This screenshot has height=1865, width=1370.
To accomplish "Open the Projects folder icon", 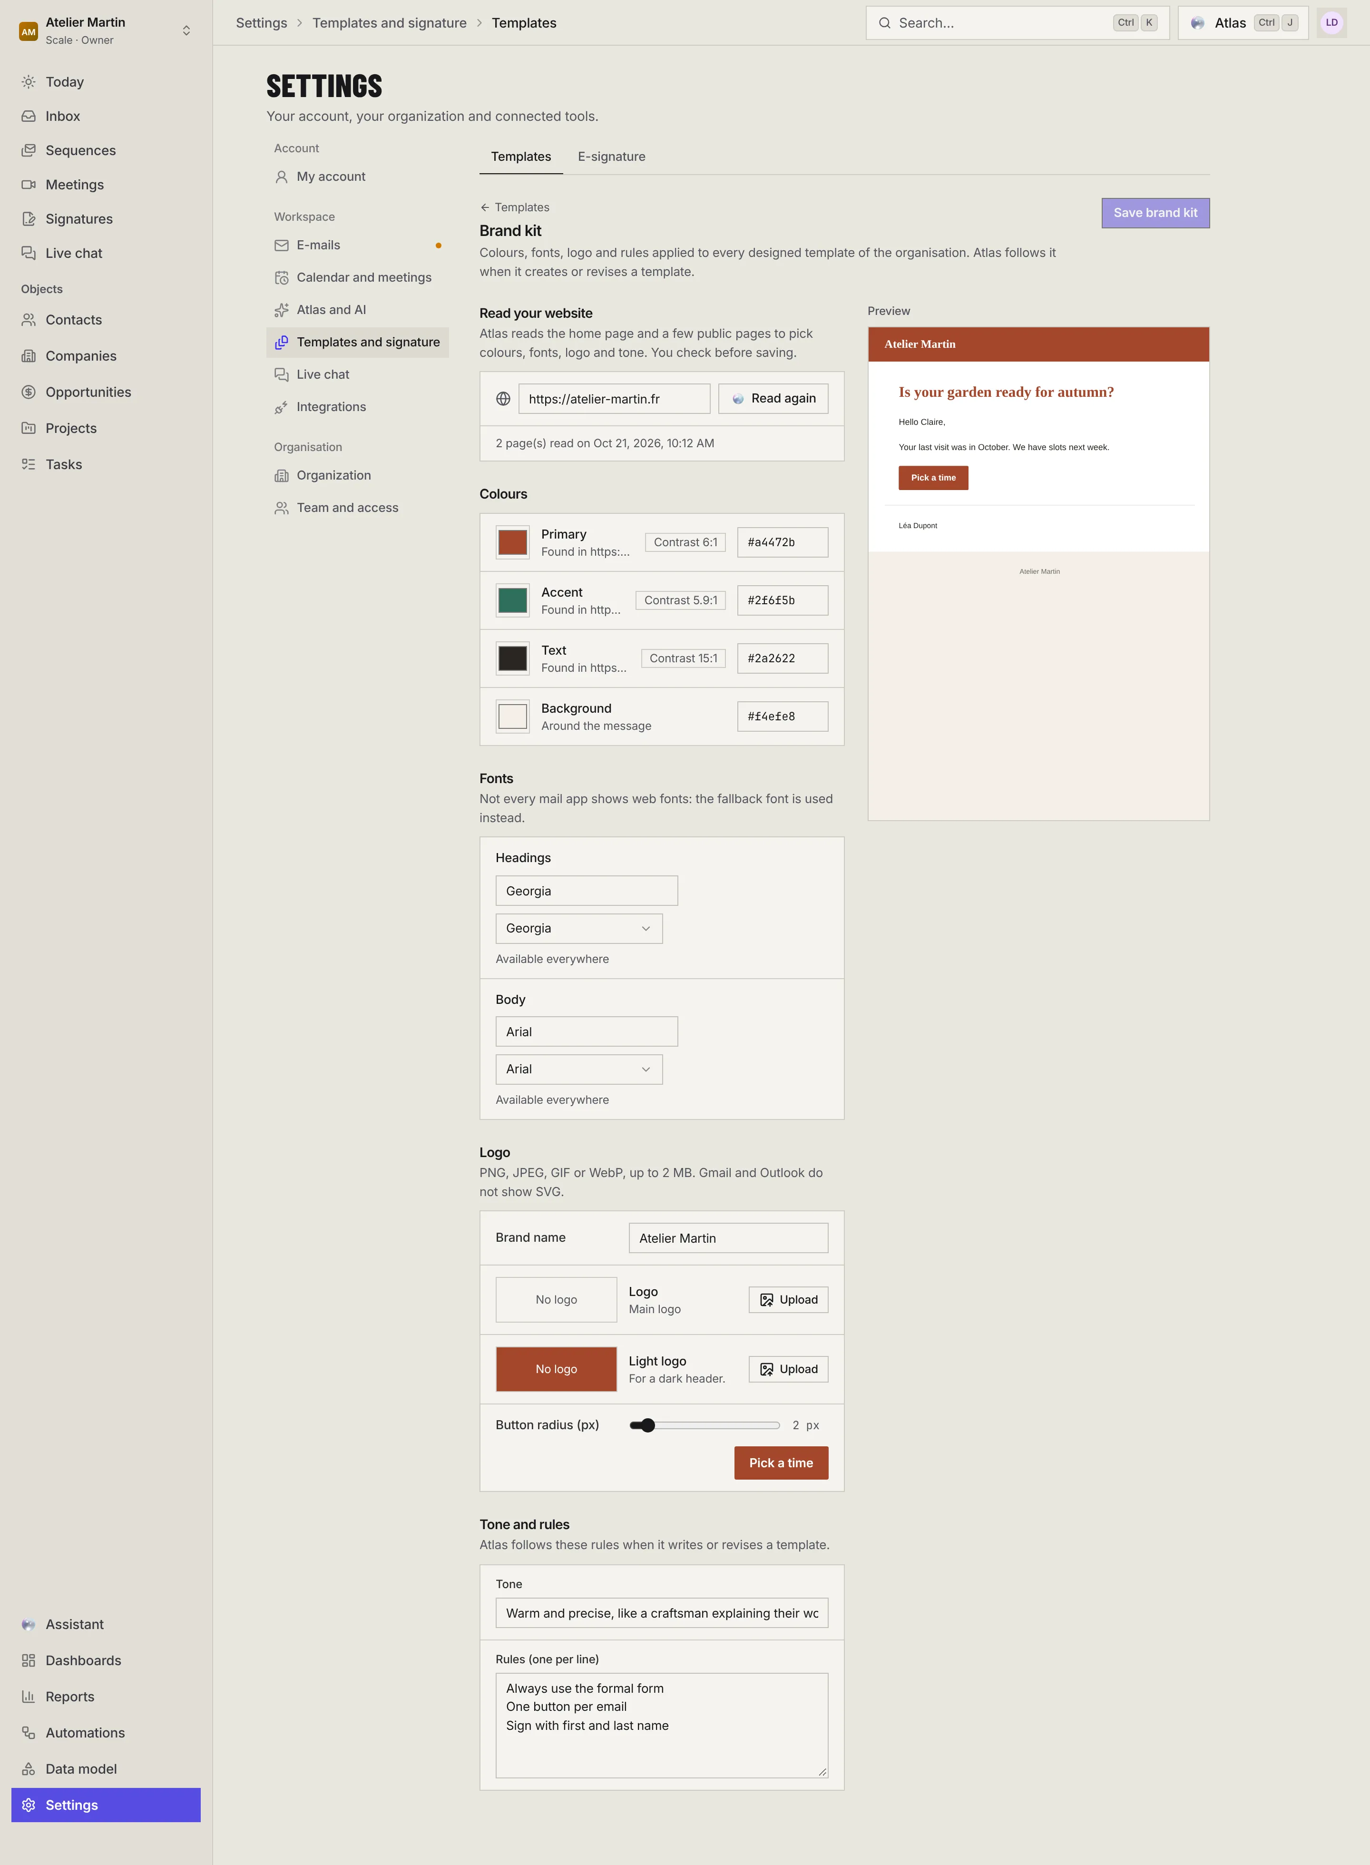I will point(28,428).
